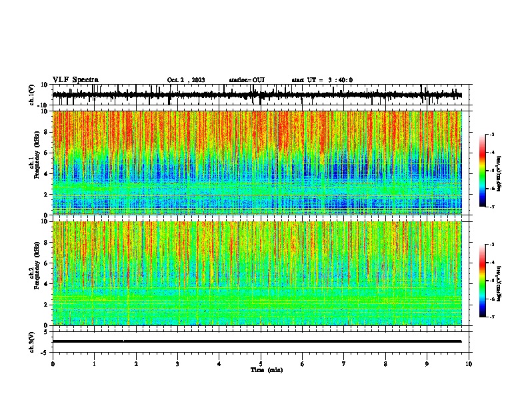This screenshot has width=528, height=408.
Task: Click the '8' kHz tick on ch.2 frequency axis
Action: pyautogui.click(x=46, y=243)
